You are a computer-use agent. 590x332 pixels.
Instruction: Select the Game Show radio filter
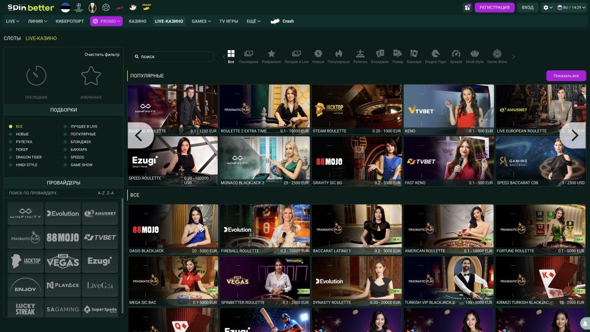coord(81,165)
